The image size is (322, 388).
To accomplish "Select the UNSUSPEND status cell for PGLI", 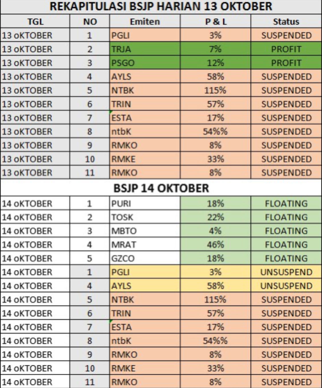I will point(286,272).
